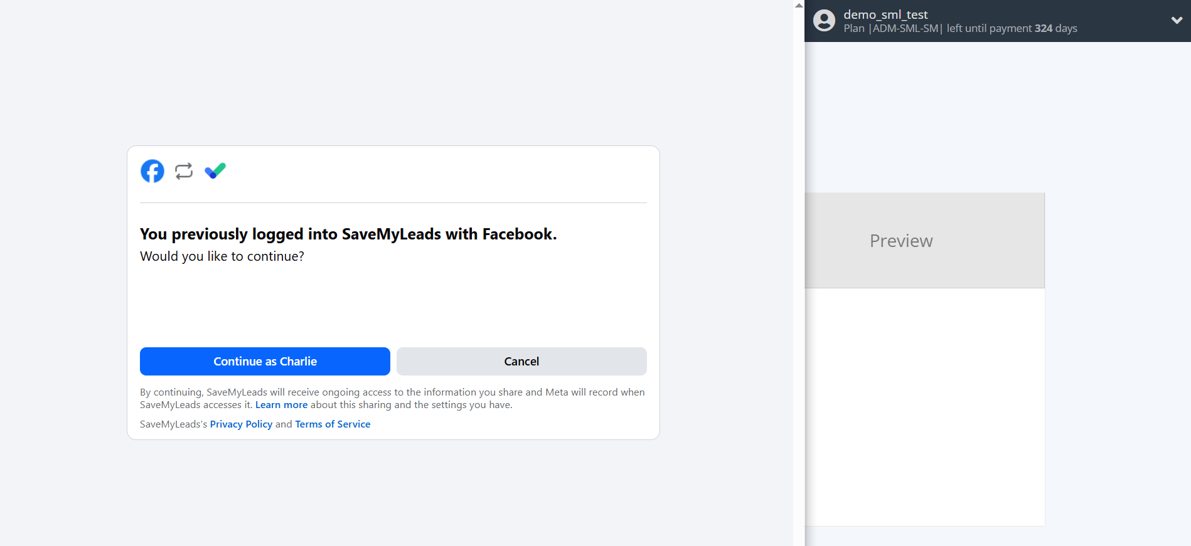This screenshot has width=1191, height=546.
Task: Select the Preview tab
Action: tap(900, 240)
